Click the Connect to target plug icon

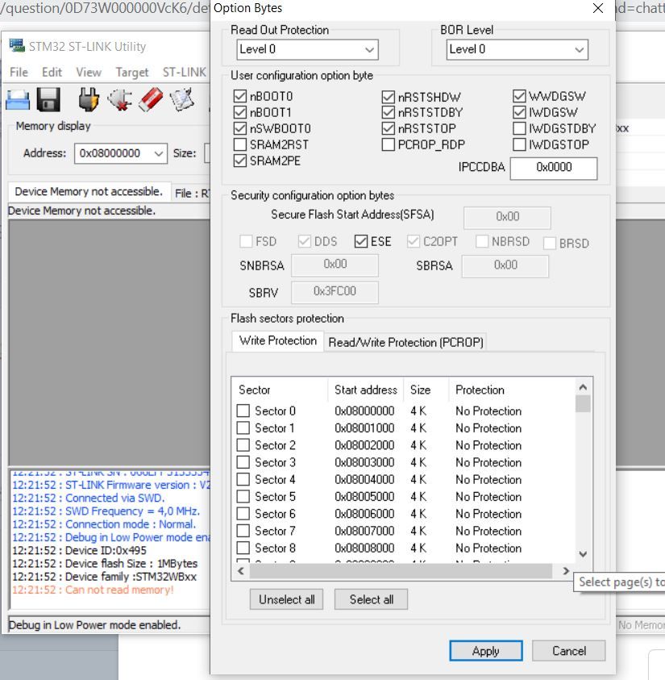pyautogui.click(x=89, y=99)
